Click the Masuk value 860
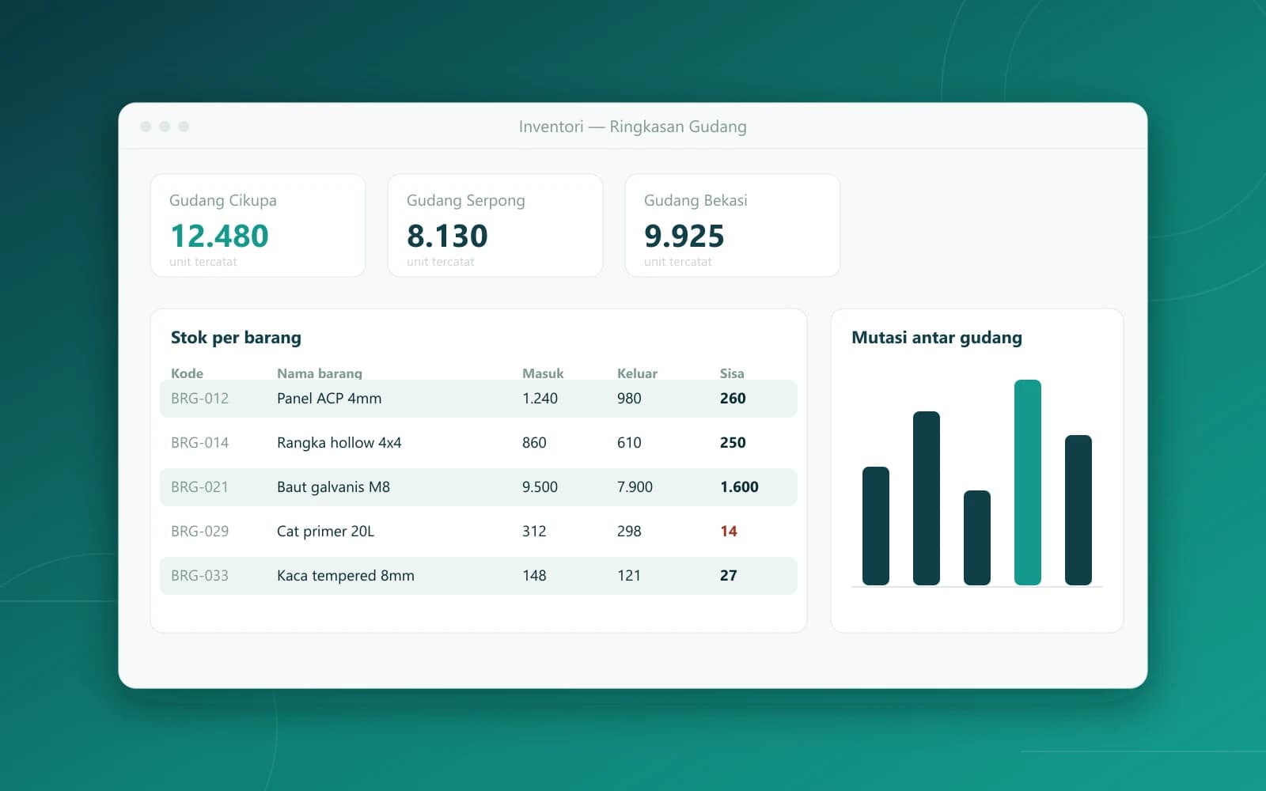This screenshot has height=791, width=1266. (x=534, y=443)
